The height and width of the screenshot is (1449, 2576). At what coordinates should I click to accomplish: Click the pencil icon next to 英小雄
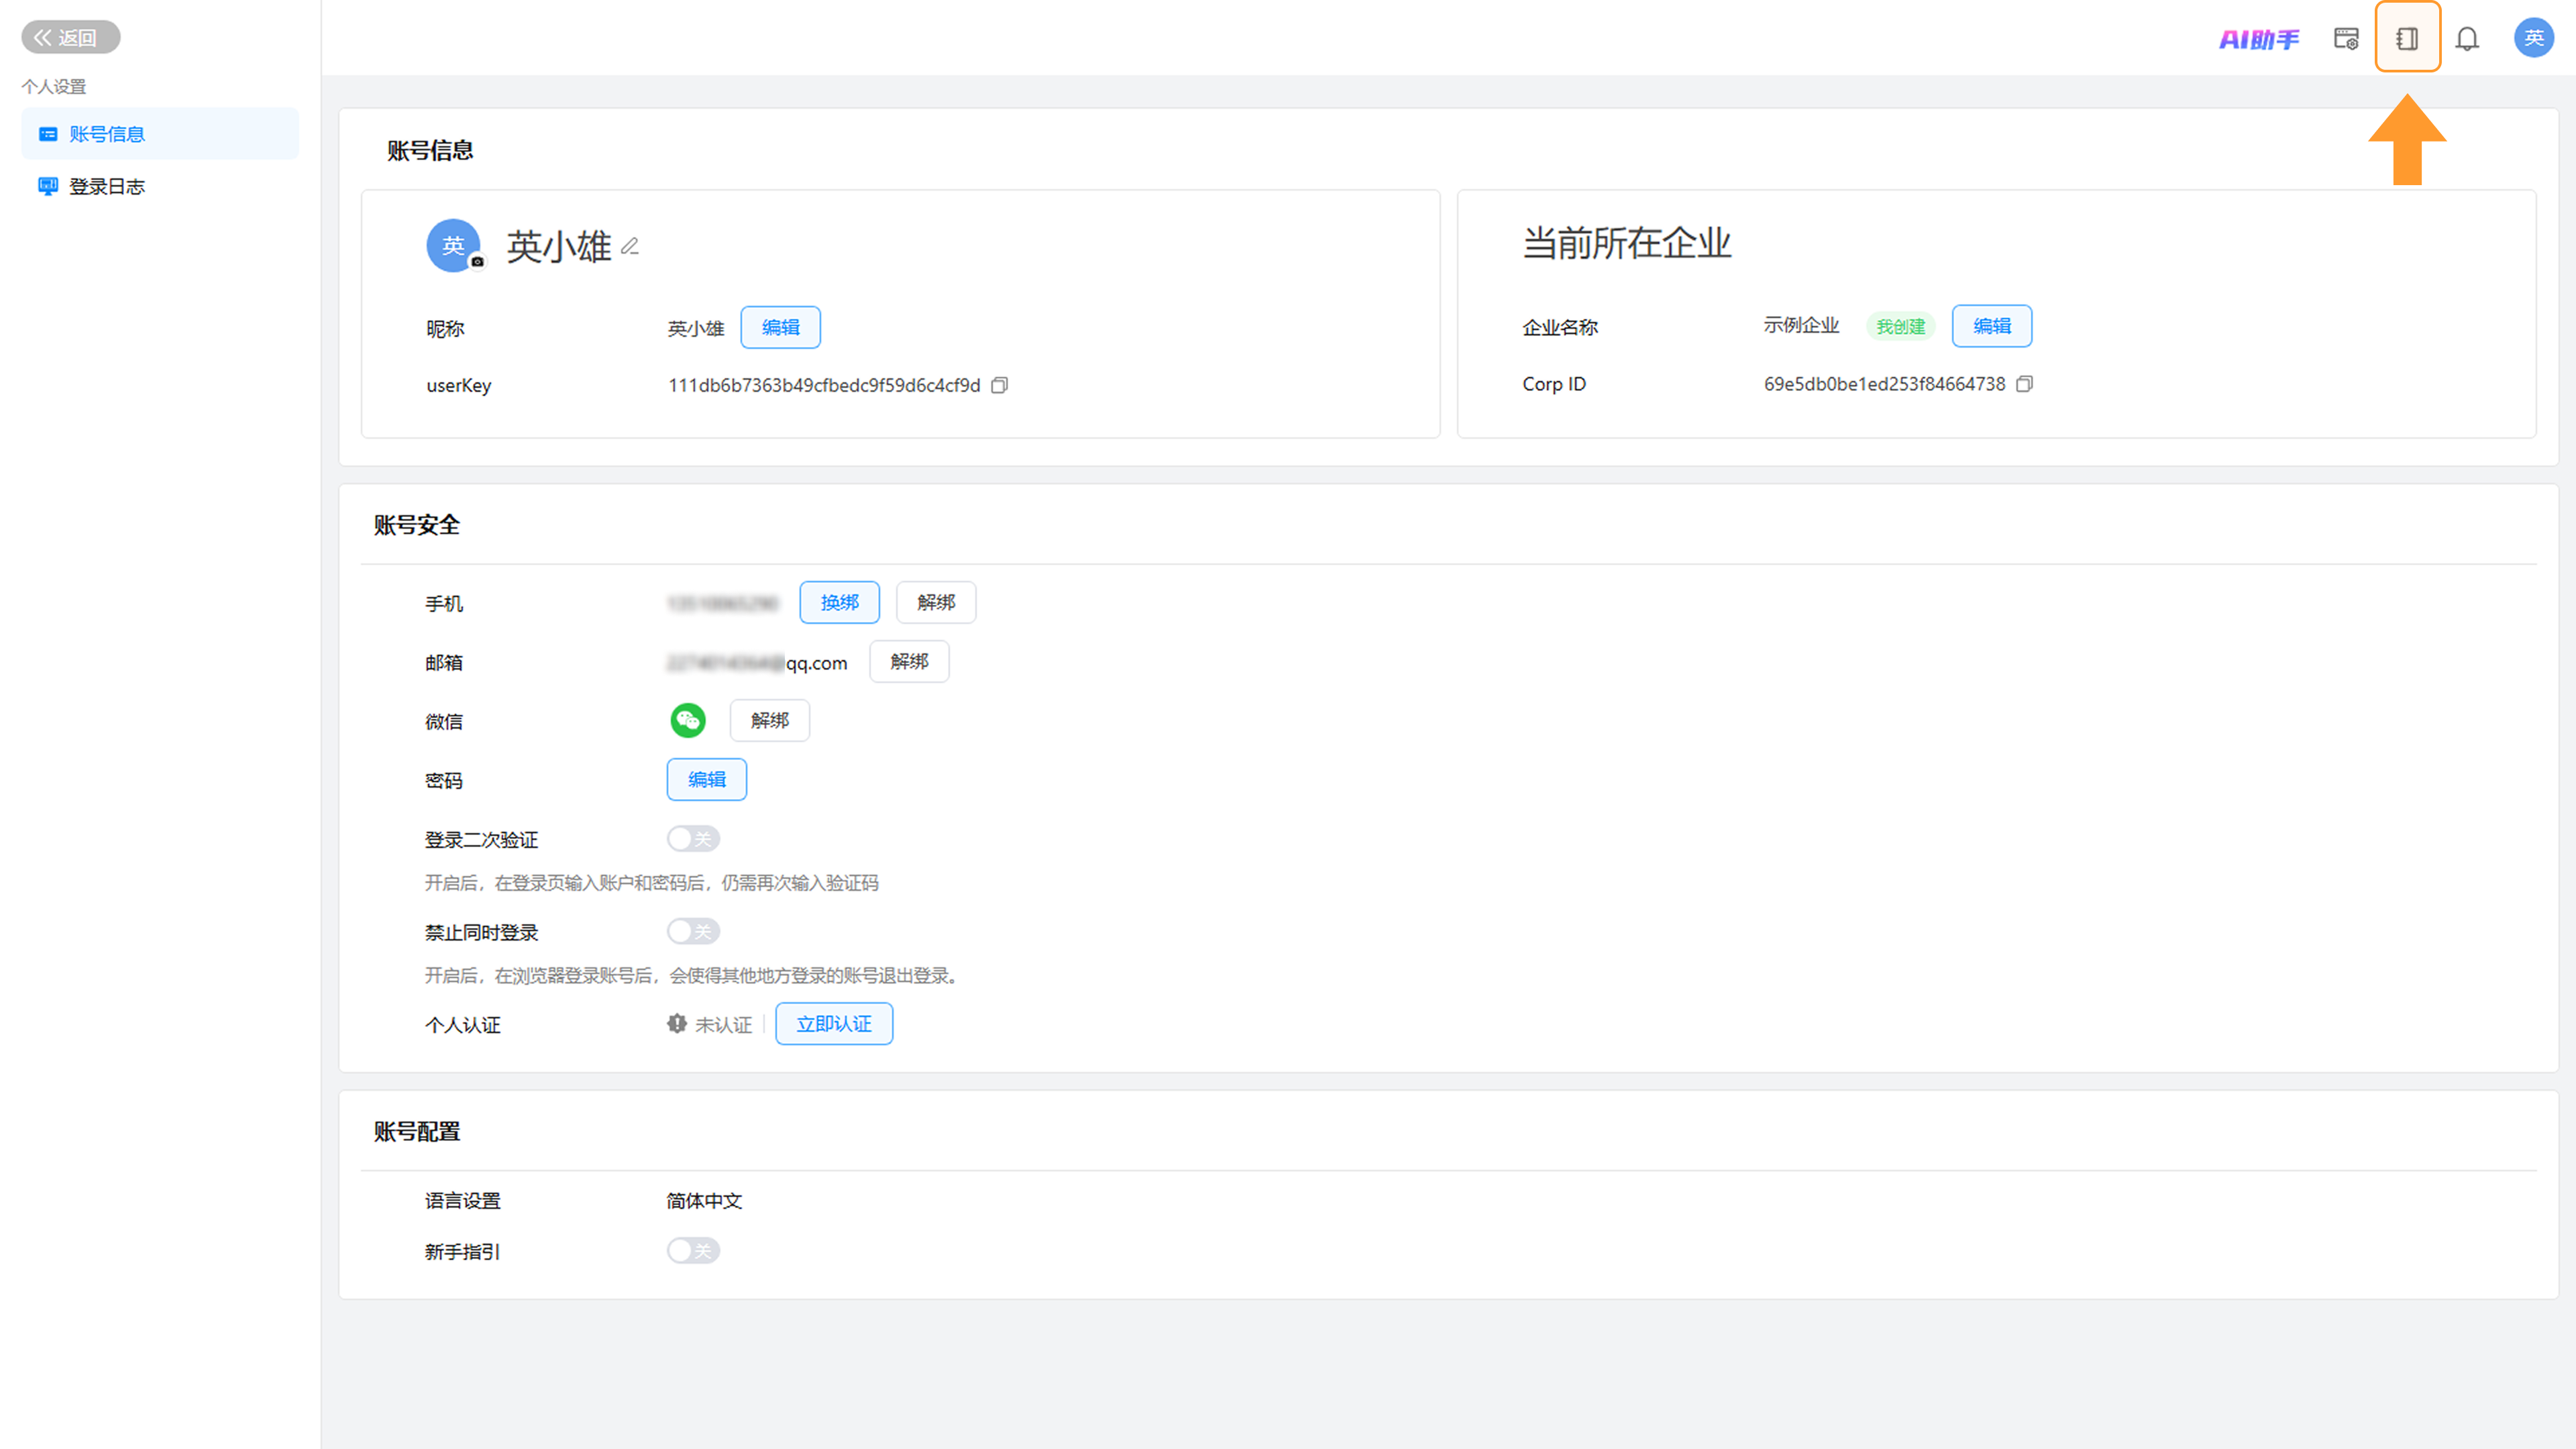coord(630,246)
